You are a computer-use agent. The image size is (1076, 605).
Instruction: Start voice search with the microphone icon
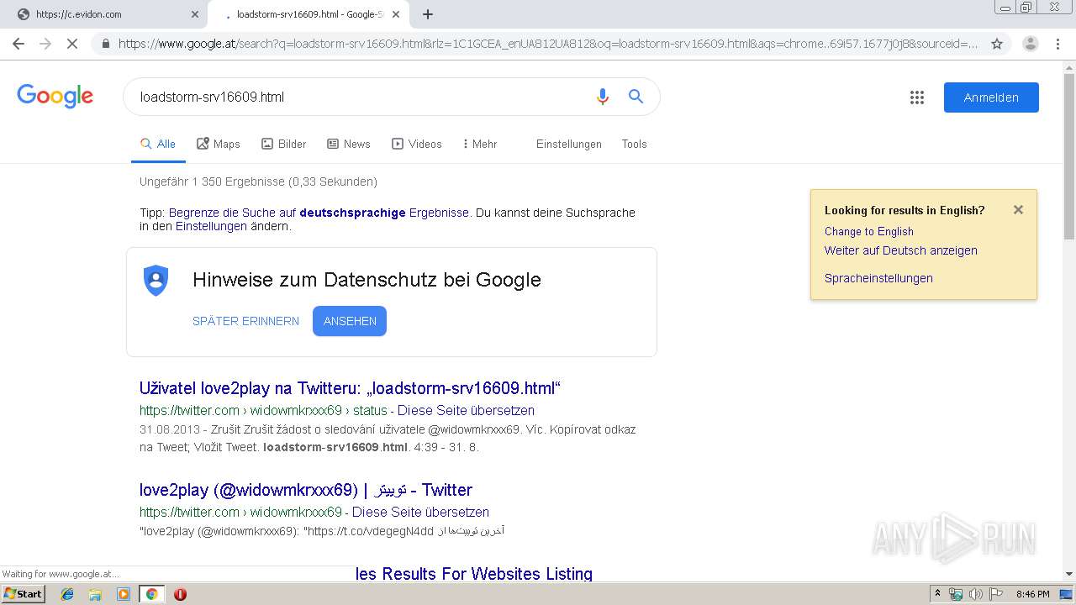pyautogui.click(x=602, y=97)
